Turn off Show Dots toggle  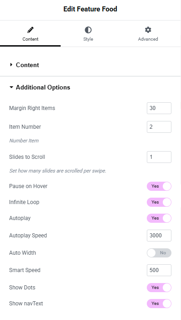click(x=159, y=287)
